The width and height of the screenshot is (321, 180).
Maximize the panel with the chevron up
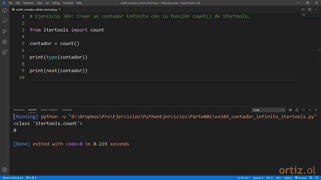coord(309,110)
